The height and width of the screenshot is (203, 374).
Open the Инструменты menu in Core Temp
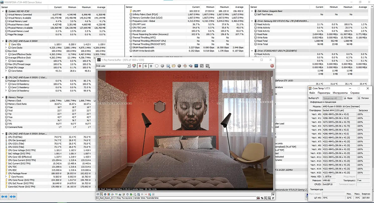[x=340, y=93]
